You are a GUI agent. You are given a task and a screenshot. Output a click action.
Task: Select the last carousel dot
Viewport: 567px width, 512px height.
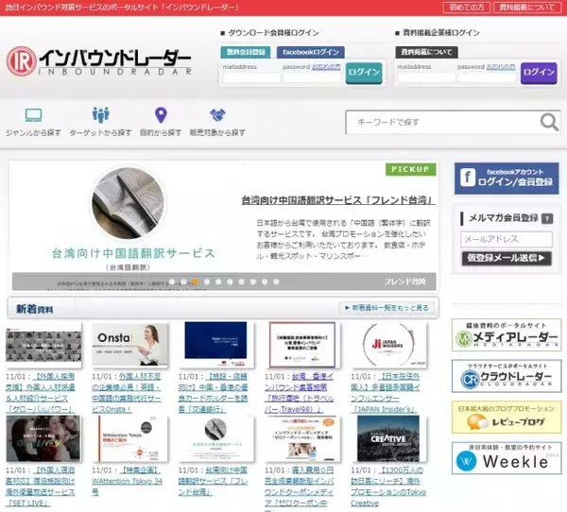[x=276, y=282]
